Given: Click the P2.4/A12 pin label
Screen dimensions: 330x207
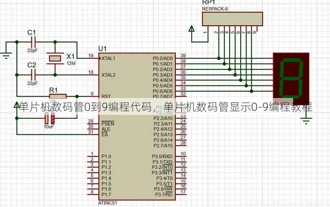Looking at the screenshot, I should [163, 129].
